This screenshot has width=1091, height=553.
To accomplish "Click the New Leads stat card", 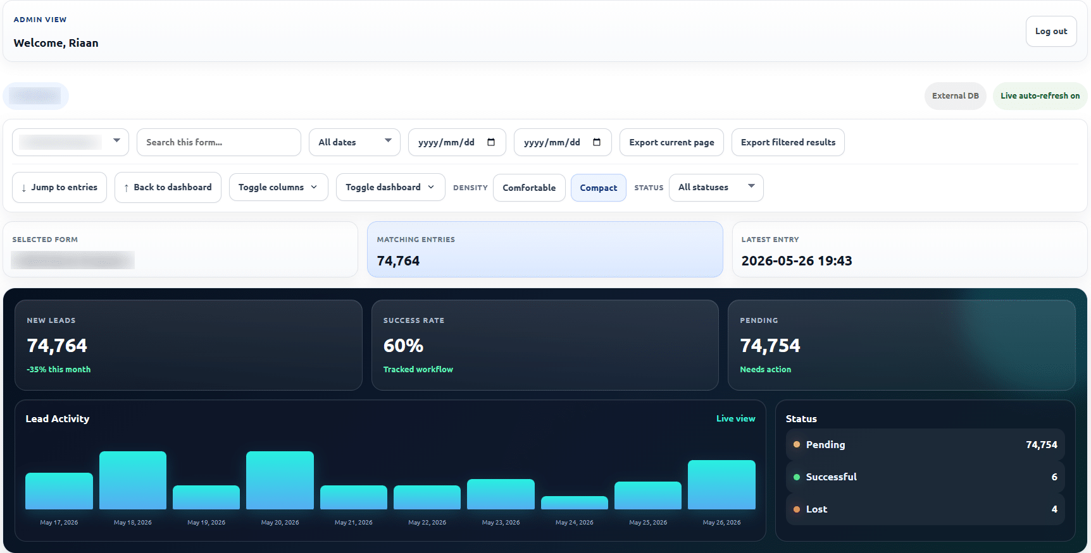I will click(189, 345).
